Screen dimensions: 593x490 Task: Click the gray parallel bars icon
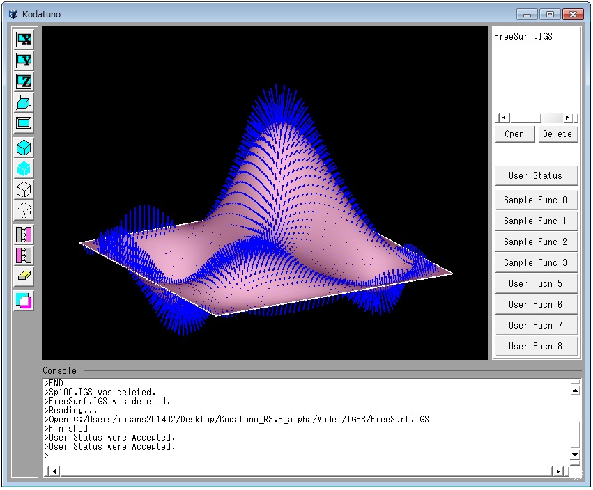(24, 235)
